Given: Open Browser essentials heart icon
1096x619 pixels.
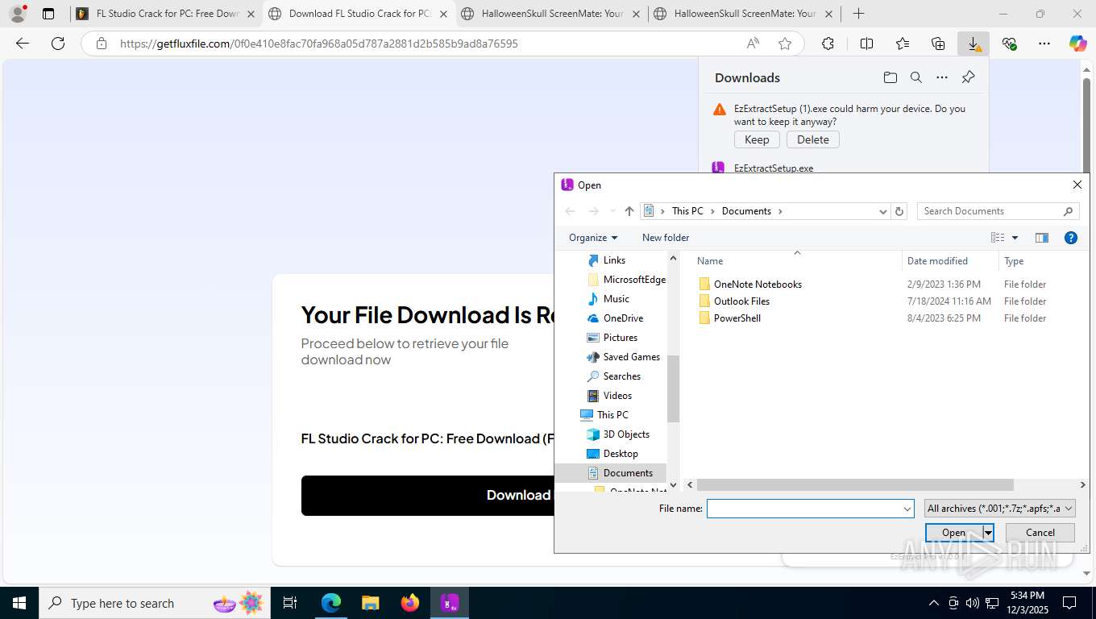Looking at the screenshot, I should [x=1009, y=44].
